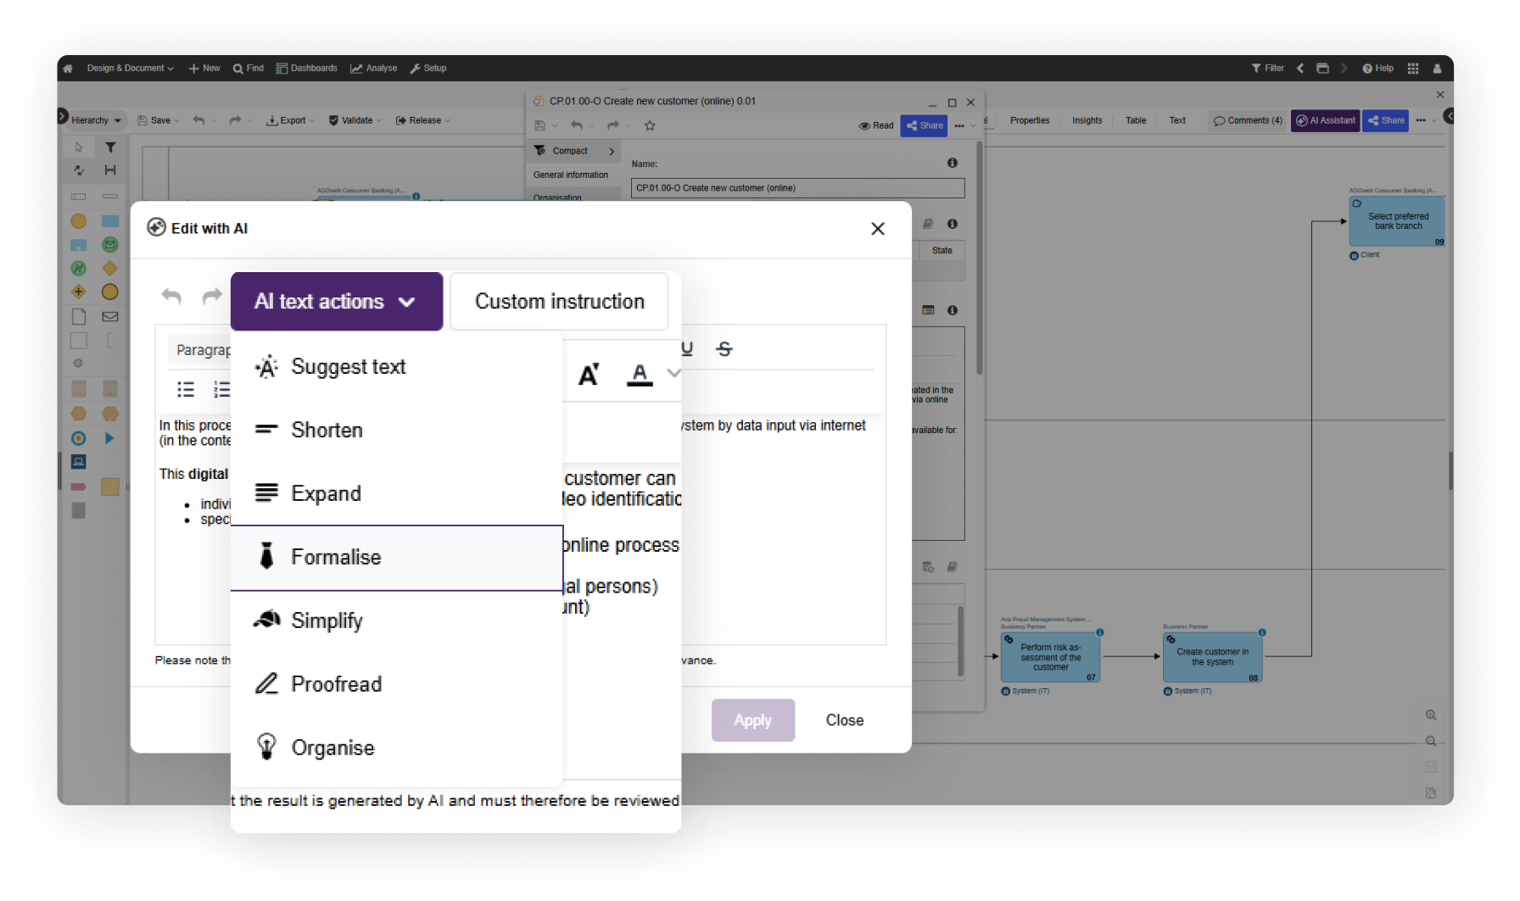Image resolution: width=1520 pixels, height=901 pixels.
Task: Open the Export dropdown
Action: coord(290,120)
